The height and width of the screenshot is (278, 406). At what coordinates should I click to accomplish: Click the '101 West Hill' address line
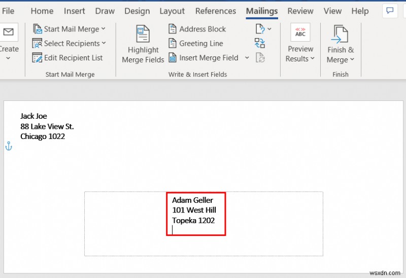point(194,210)
